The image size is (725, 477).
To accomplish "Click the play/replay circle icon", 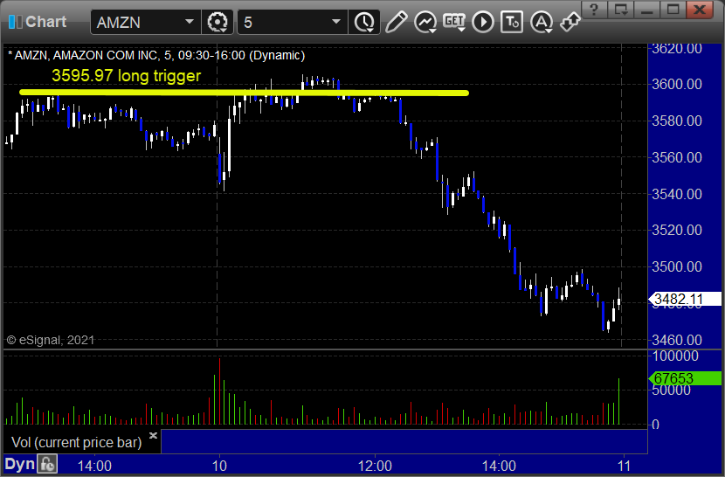I will [x=483, y=22].
